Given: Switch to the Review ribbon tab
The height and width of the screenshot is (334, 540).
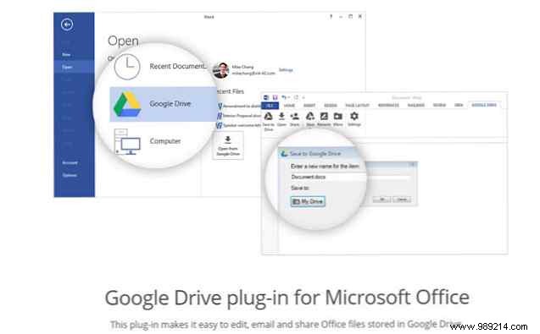Looking at the screenshot, I should pos(439,106).
